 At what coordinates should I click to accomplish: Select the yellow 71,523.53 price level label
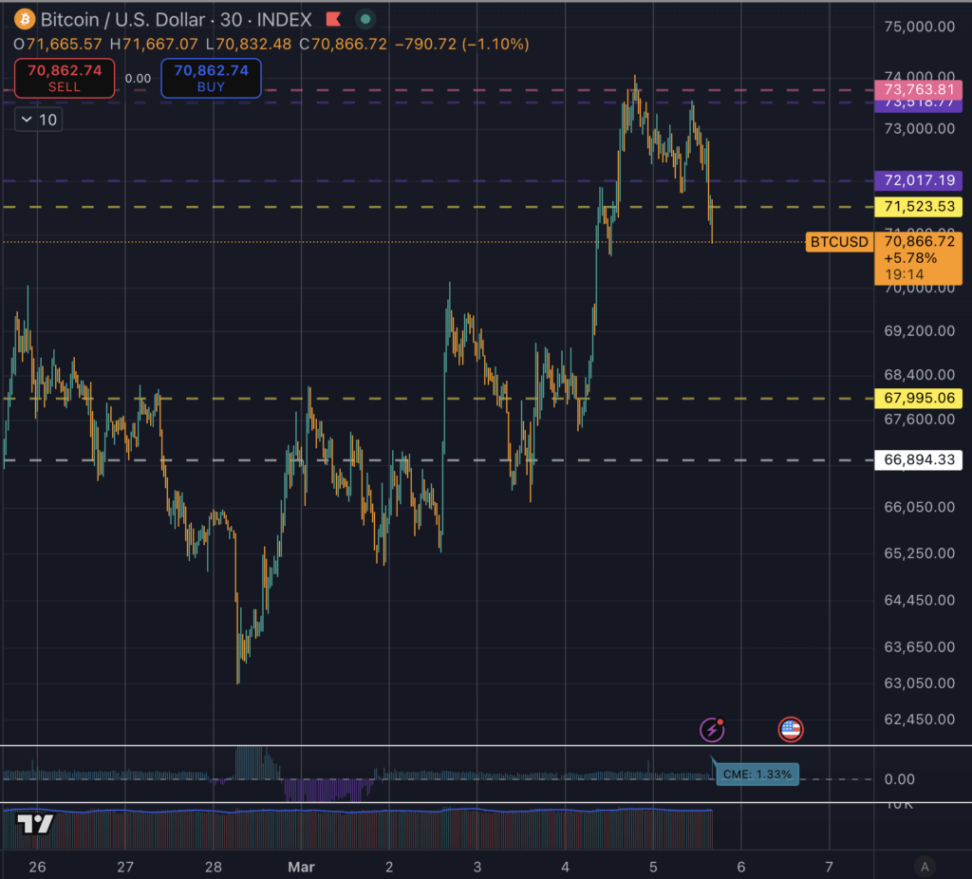pos(917,206)
